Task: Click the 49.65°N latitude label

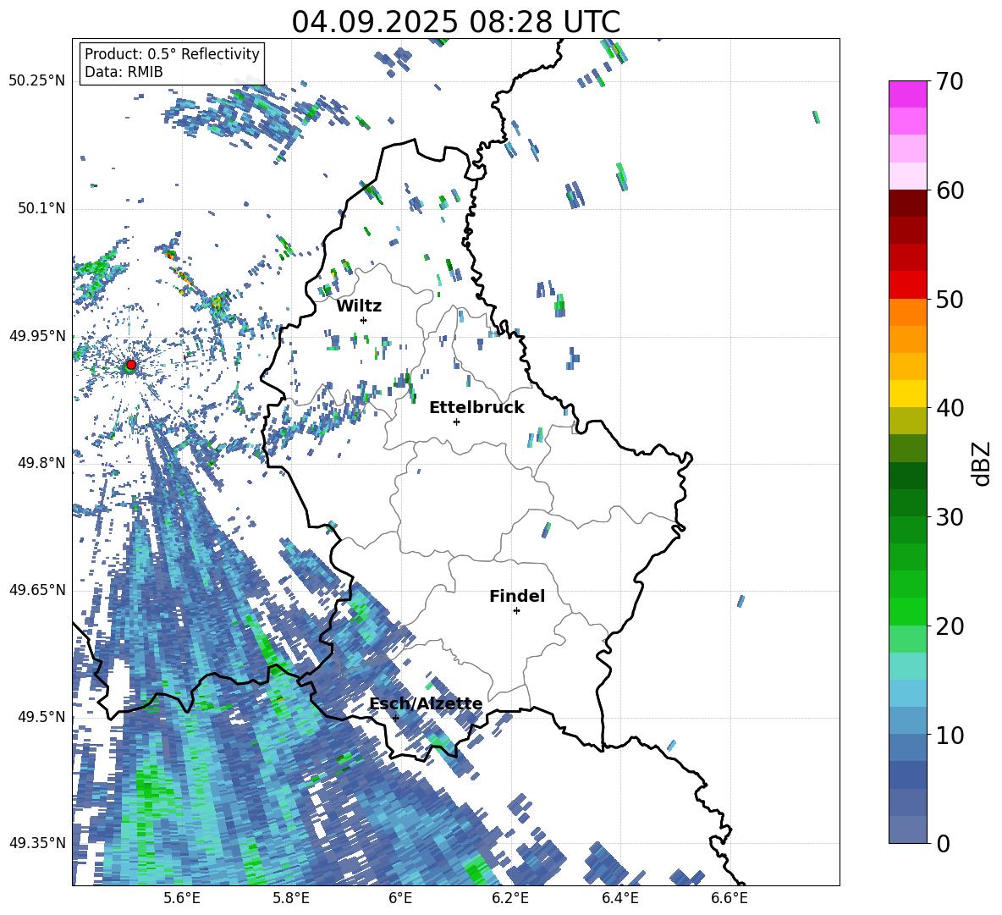Action: click(37, 589)
